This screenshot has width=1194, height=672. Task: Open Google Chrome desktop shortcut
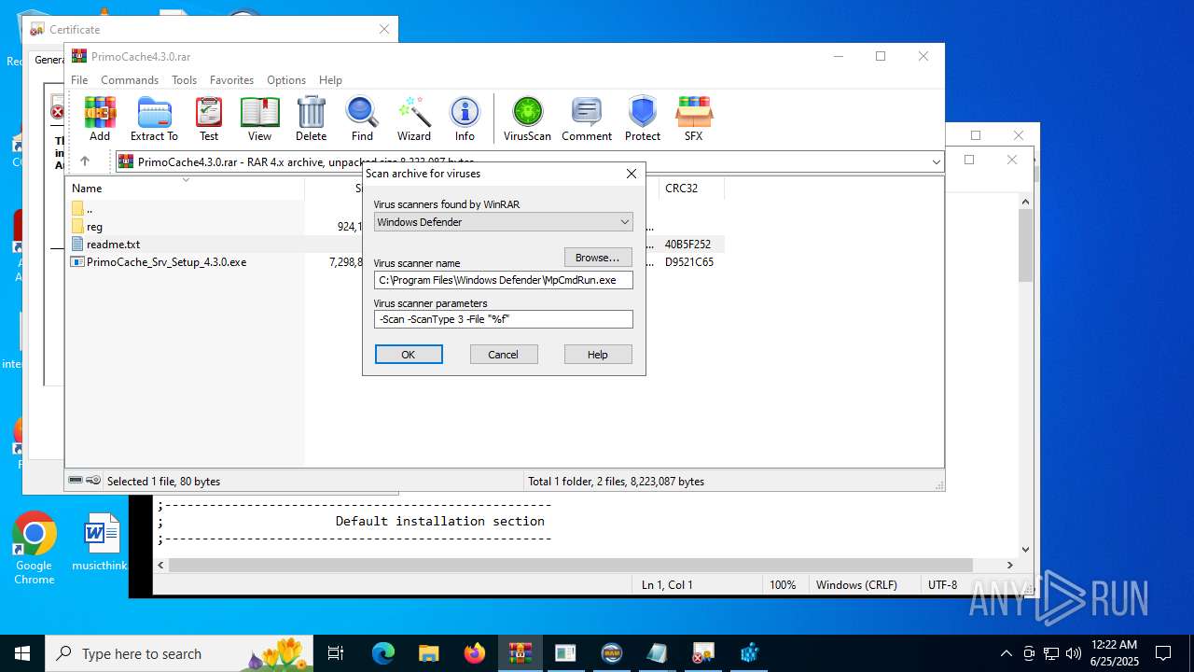pos(35,548)
